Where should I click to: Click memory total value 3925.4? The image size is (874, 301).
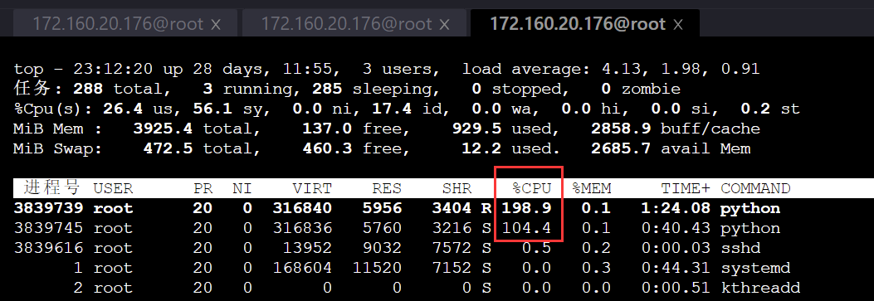click(x=163, y=129)
